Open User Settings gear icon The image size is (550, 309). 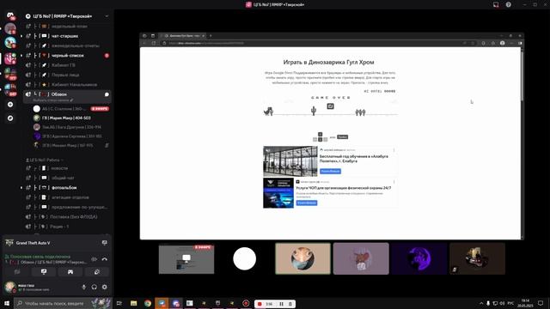(105, 287)
